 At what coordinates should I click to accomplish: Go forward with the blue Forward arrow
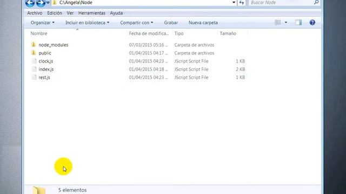(x=41, y=3)
